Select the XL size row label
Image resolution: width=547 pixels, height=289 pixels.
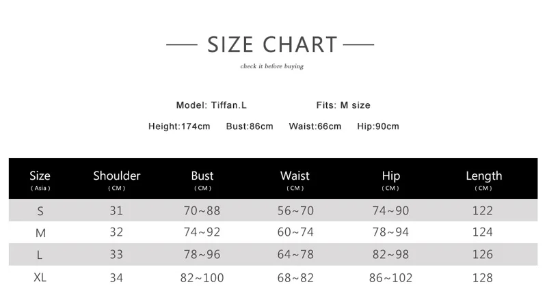tap(40, 278)
